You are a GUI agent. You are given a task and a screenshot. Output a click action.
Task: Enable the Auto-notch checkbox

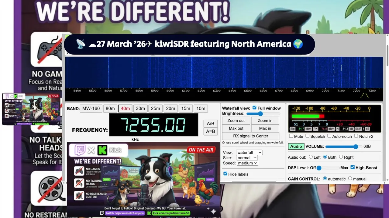point(329,136)
